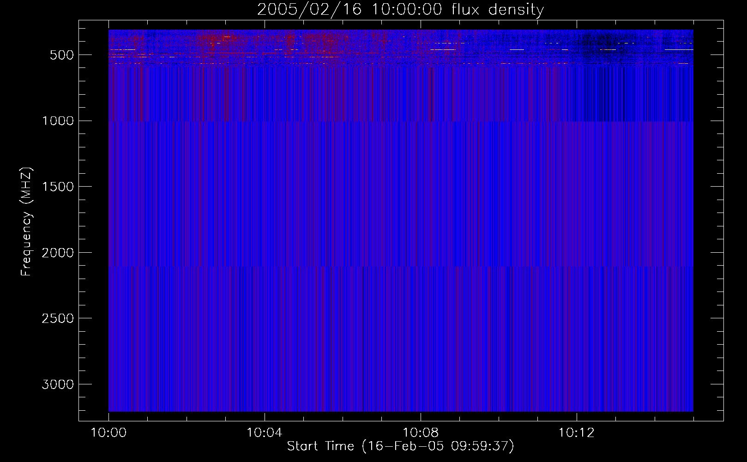
Task: Click the 500 frequency tick label
Action: tap(62, 55)
